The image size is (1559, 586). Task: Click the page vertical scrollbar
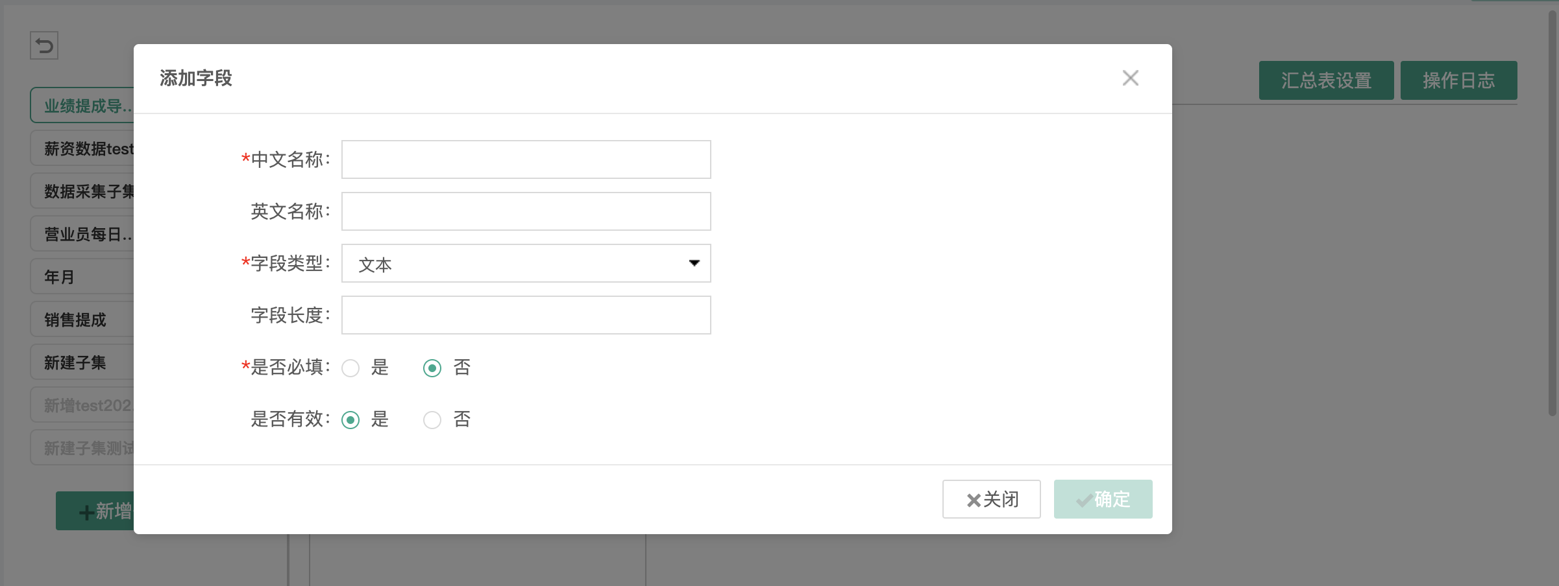click(x=1552, y=214)
